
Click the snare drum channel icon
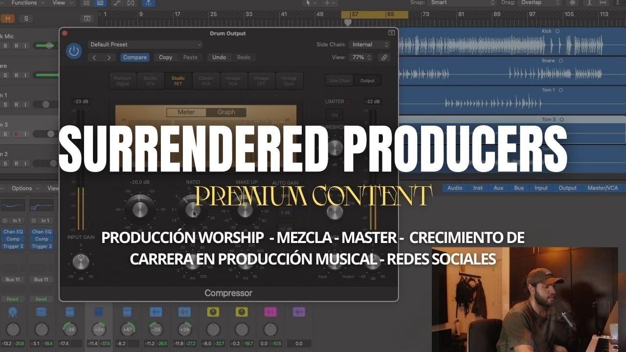[x=41, y=311]
